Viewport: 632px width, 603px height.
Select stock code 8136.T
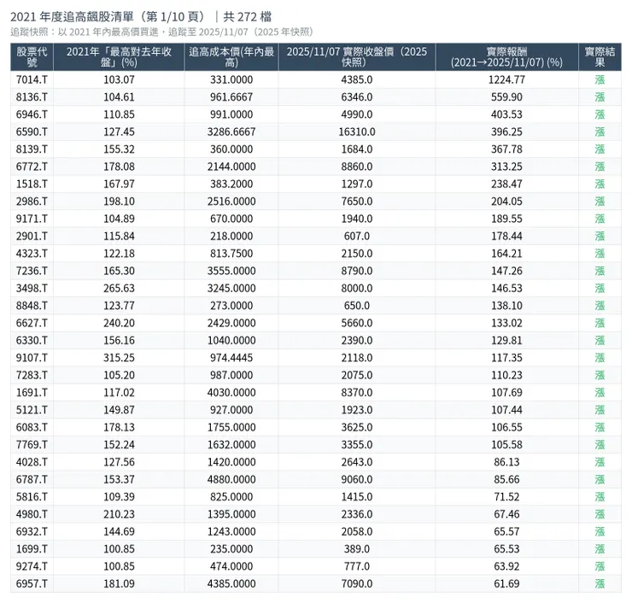[32, 97]
